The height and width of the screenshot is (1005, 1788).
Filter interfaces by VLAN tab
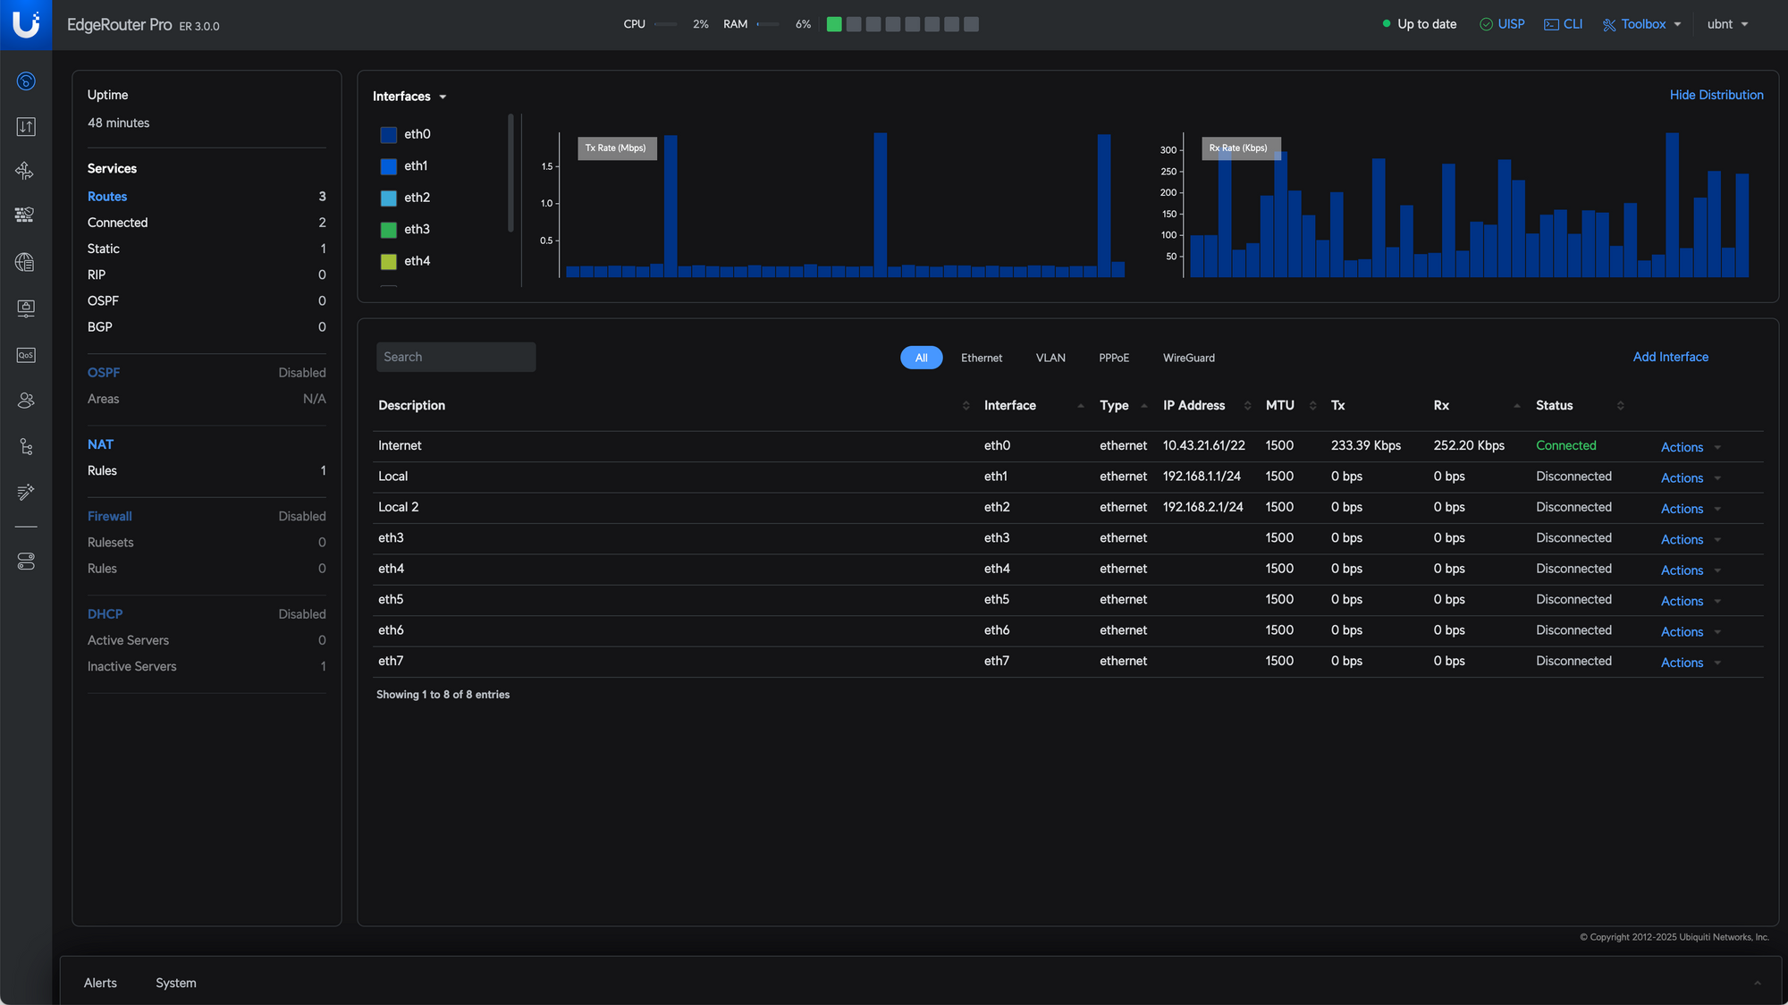click(x=1050, y=358)
